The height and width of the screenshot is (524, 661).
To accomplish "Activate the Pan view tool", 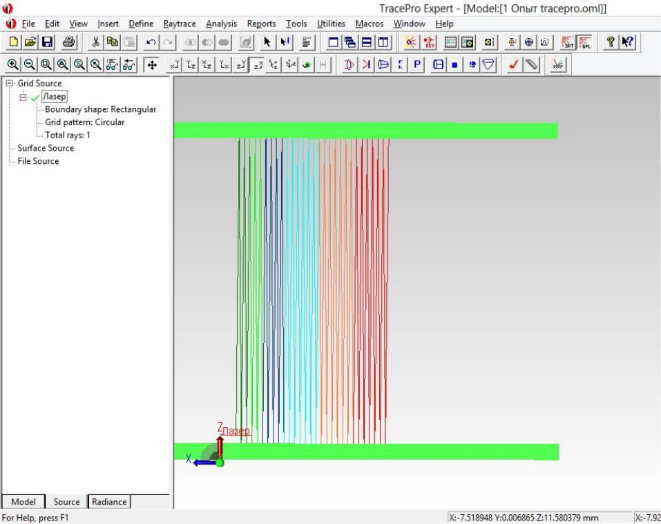I will (x=152, y=65).
